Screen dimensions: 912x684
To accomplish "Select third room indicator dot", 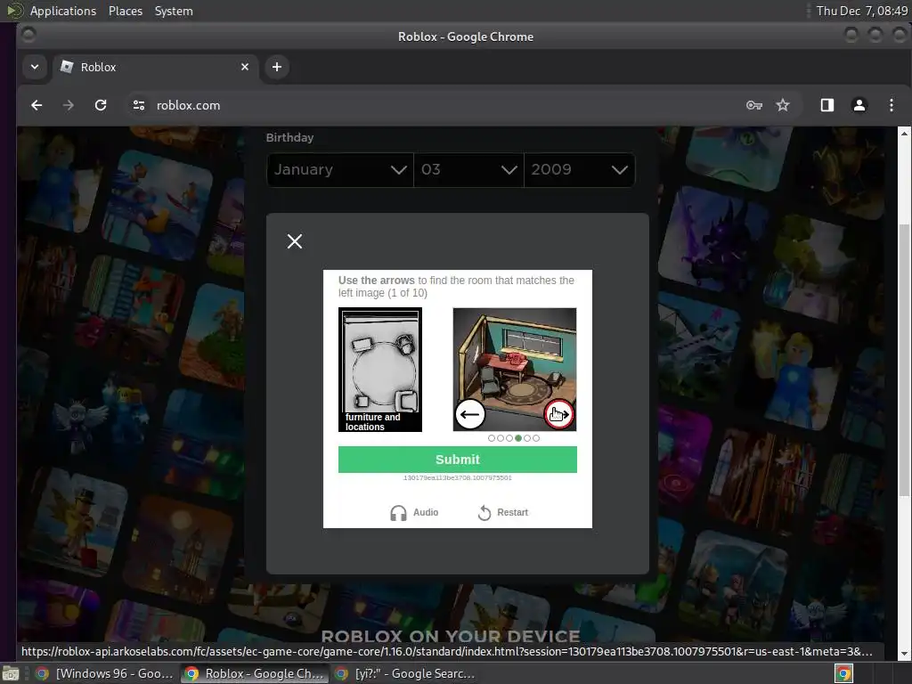I will (x=509, y=438).
